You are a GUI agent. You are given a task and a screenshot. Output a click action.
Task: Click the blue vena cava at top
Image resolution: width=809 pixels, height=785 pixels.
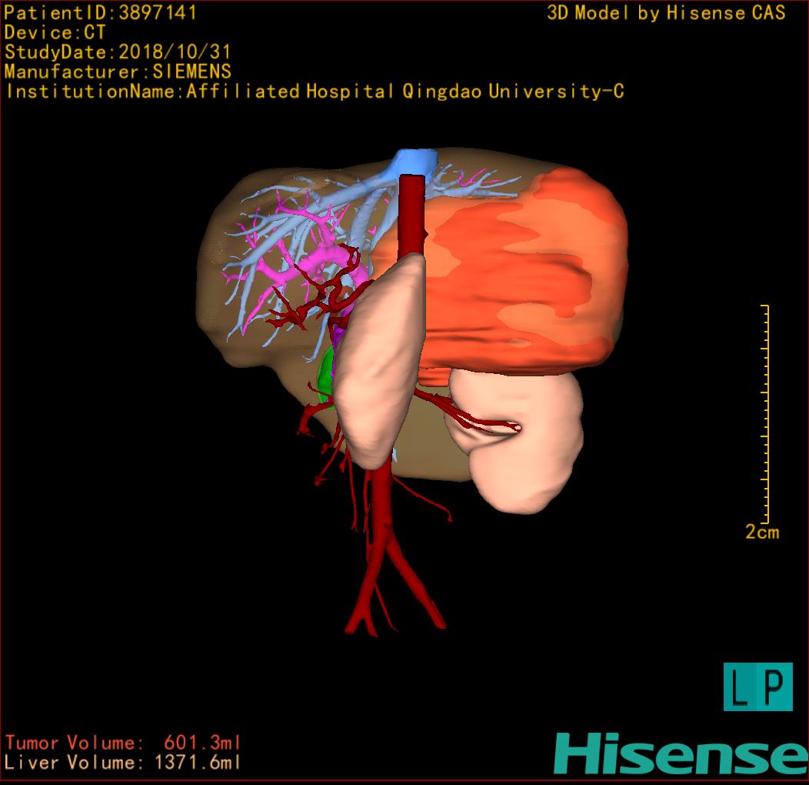(414, 161)
